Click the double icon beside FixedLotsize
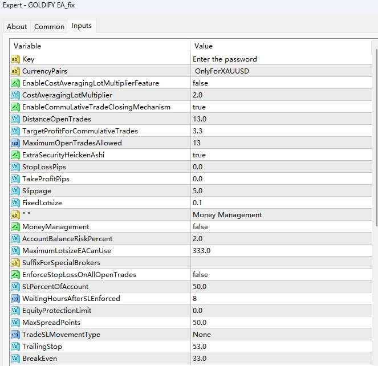 click(x=15, y=203)
